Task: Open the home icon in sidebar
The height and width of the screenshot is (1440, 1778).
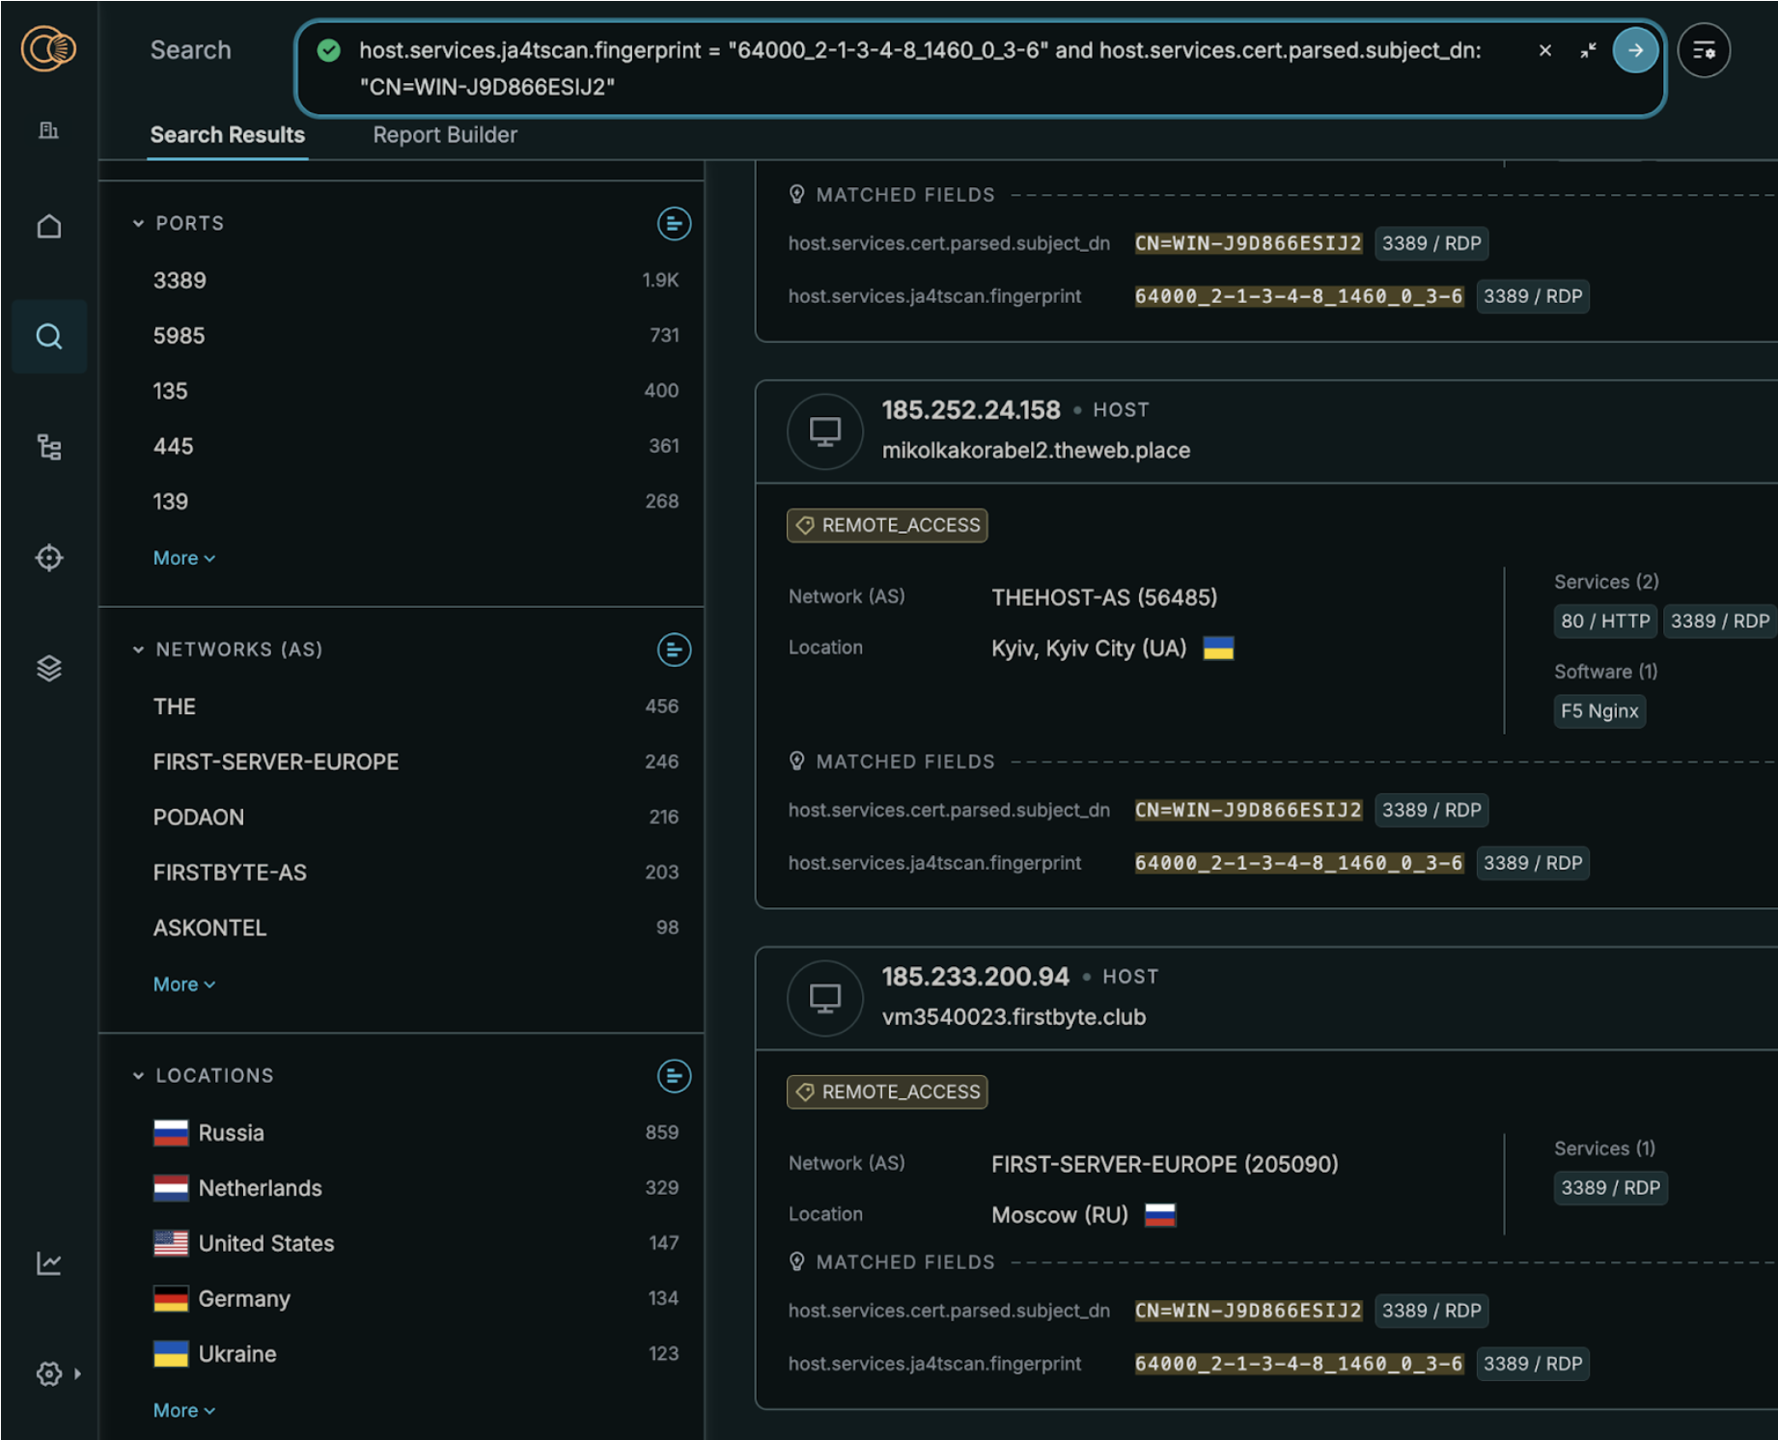Action: point(49,226)
